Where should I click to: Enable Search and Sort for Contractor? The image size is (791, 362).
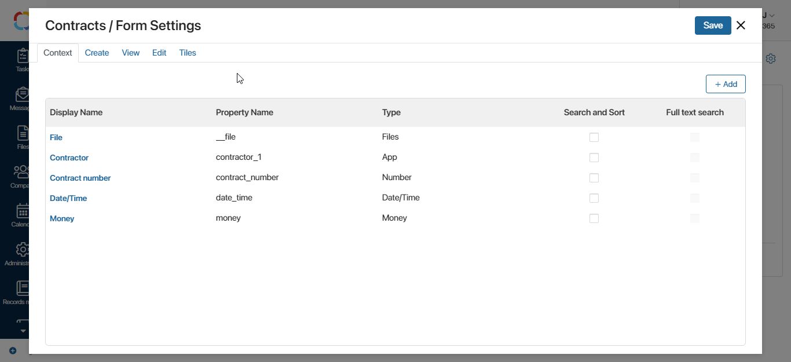pyautogui.click(x=594, y=158)
